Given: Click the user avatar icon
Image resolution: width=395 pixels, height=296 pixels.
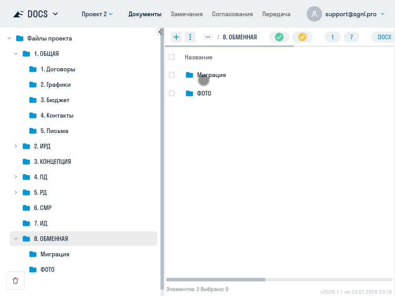Looking at the screenshot, I should click(314, 14).
